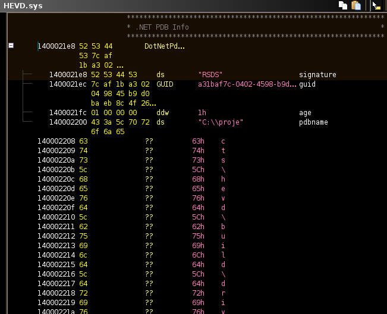Click the ddw data type mnemonic
Viewport: 387px width, 314px height.
163,113
